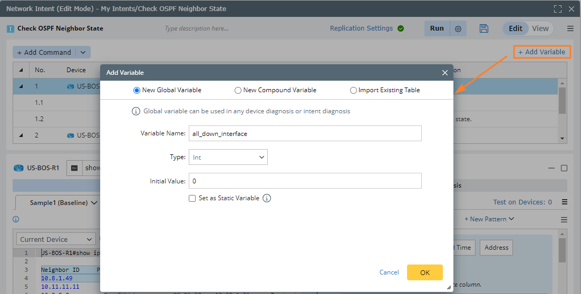Open the Add Command dropdown arrow

[83, 53]
